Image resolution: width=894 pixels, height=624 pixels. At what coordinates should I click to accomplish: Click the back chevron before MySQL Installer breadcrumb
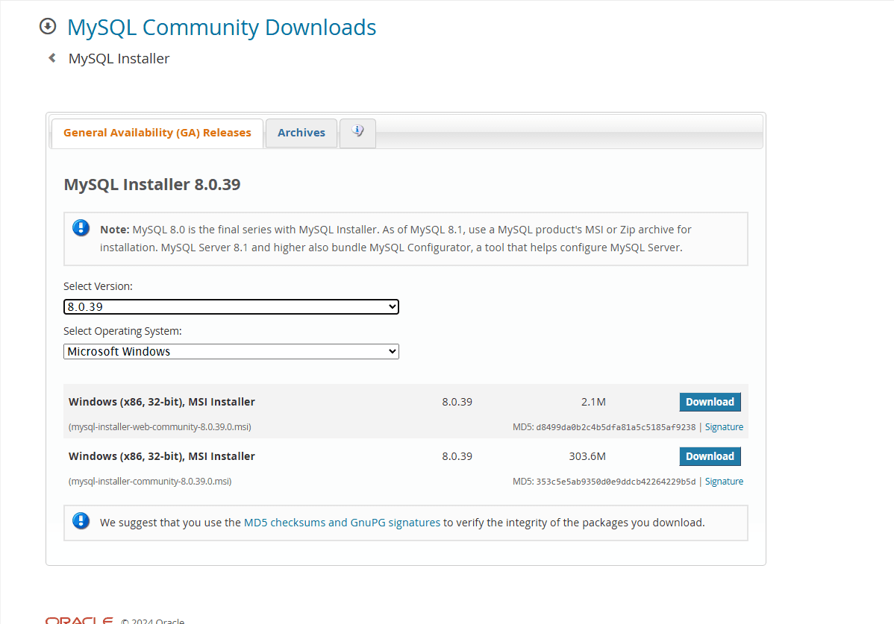tap(51, 57)
